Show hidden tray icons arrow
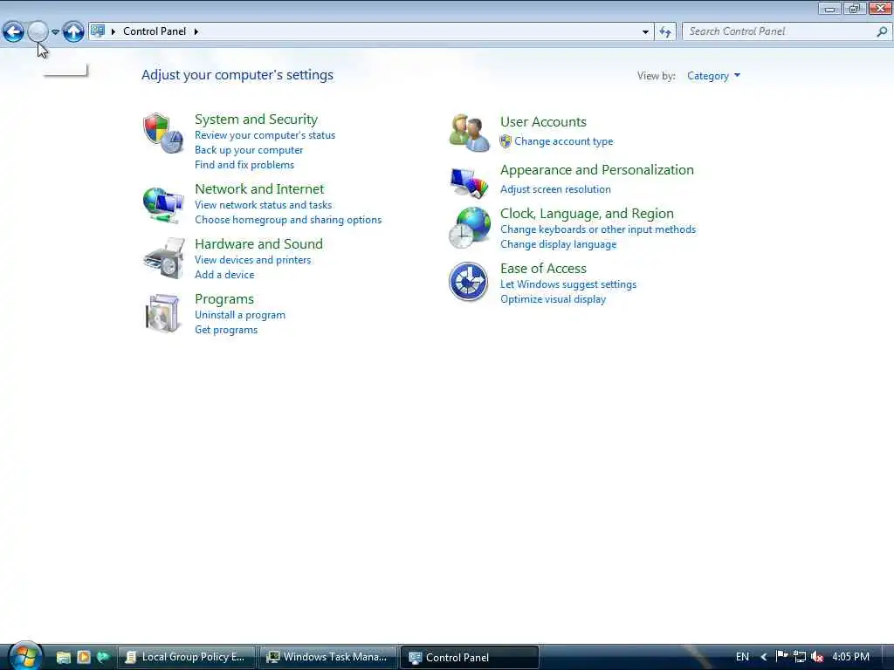 (x=764, y=657)
